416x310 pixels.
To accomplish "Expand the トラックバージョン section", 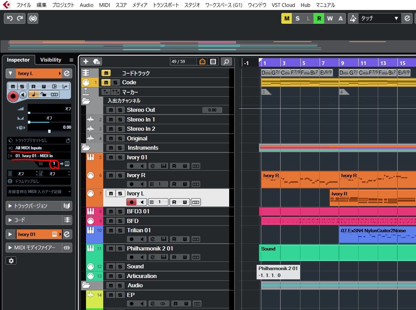I will (x=9, y=206).
